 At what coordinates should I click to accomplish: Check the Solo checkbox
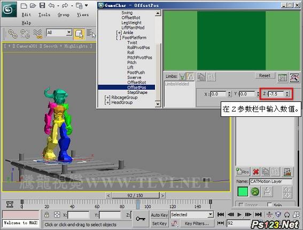[269, 204]
